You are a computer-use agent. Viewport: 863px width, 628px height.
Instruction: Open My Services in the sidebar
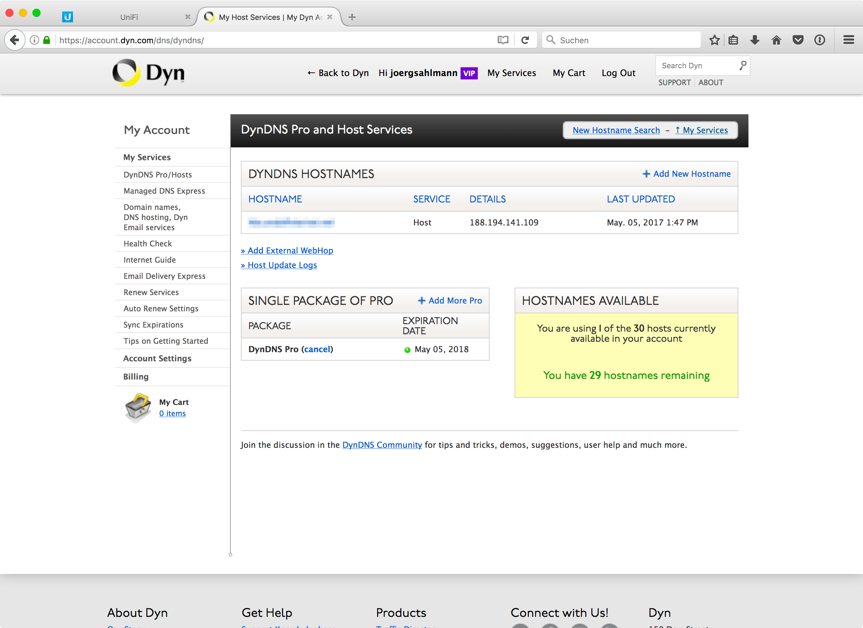point(147,157)
